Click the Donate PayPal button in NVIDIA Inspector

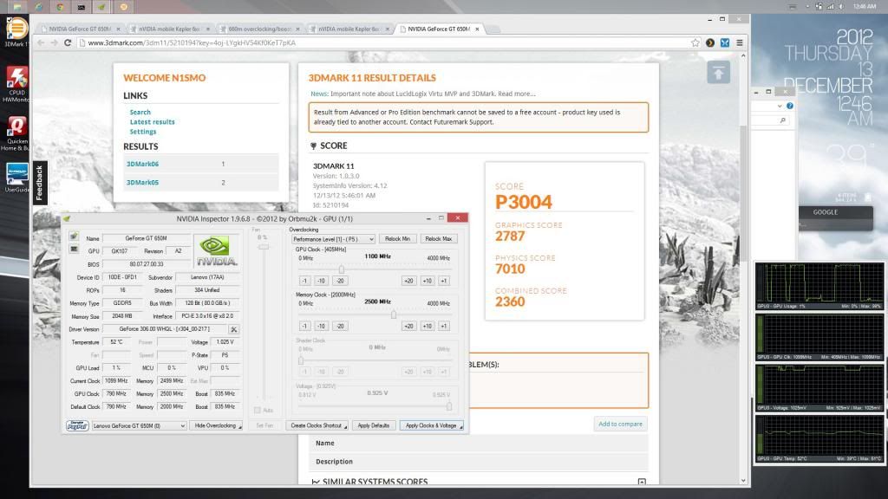tap(77, 425)
